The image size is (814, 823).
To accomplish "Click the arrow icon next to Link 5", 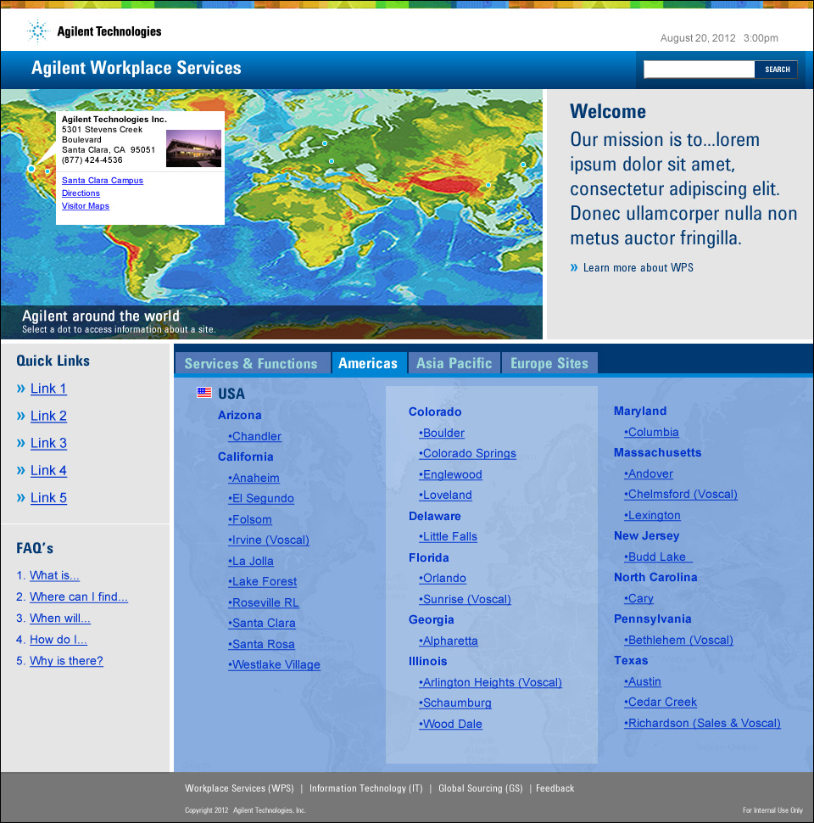I will tap(21, 497).
